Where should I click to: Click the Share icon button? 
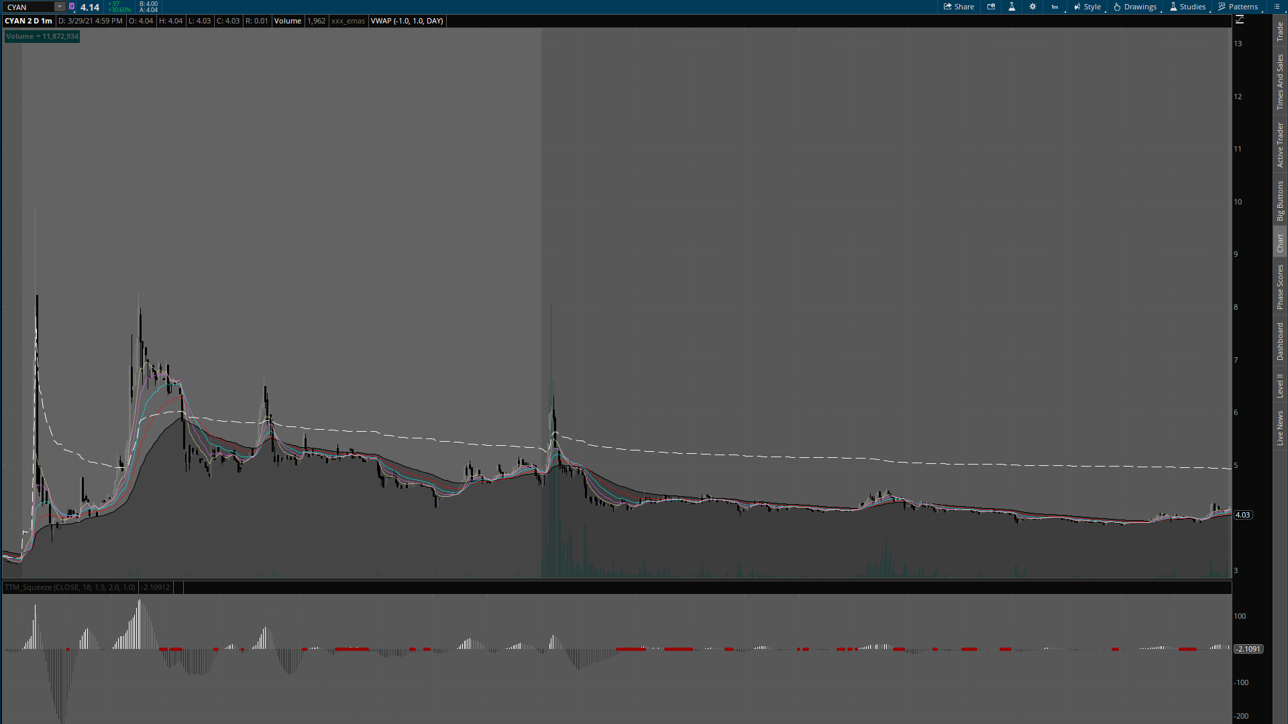[x=959, y=7]
